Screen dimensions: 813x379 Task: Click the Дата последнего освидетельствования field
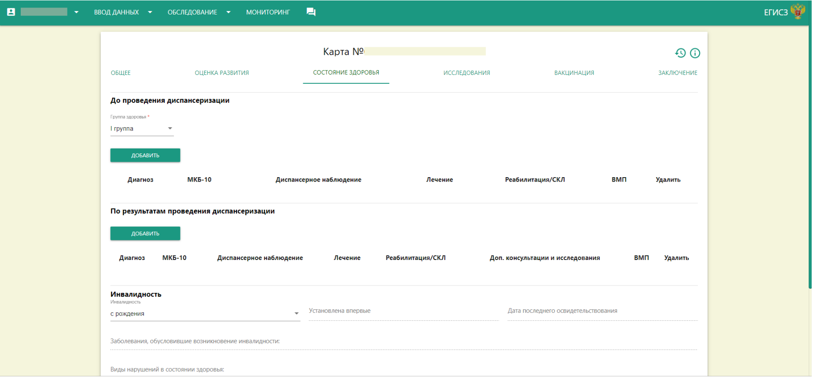click(x=602, y=312)
